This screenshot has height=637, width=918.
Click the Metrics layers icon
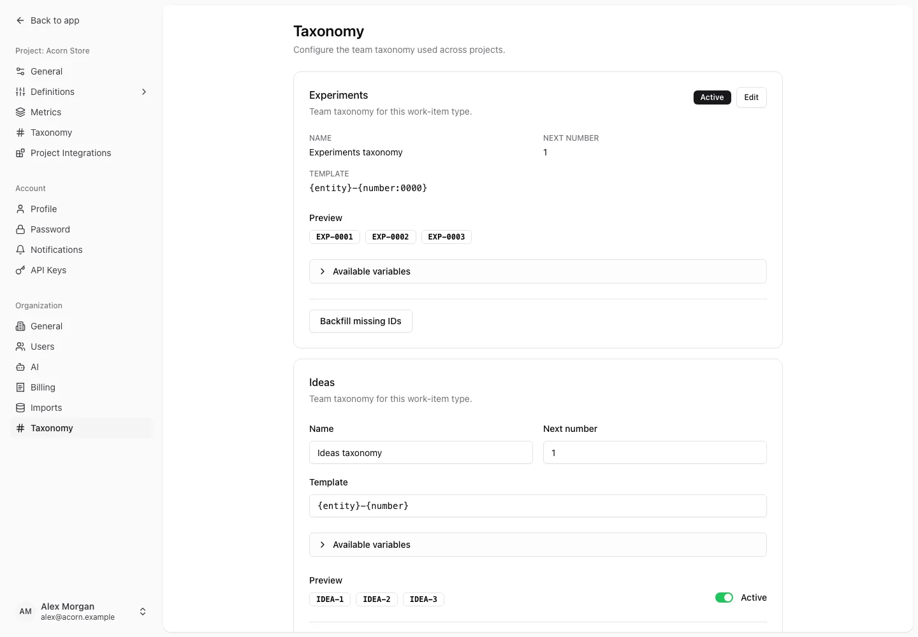click(x=20, y=112)
